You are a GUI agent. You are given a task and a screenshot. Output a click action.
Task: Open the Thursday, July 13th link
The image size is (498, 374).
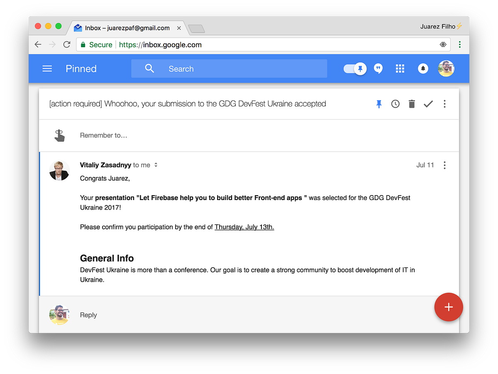click(x=244, y=227)
